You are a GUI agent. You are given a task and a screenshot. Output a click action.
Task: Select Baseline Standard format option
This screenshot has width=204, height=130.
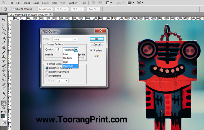(x=47, y=68)
